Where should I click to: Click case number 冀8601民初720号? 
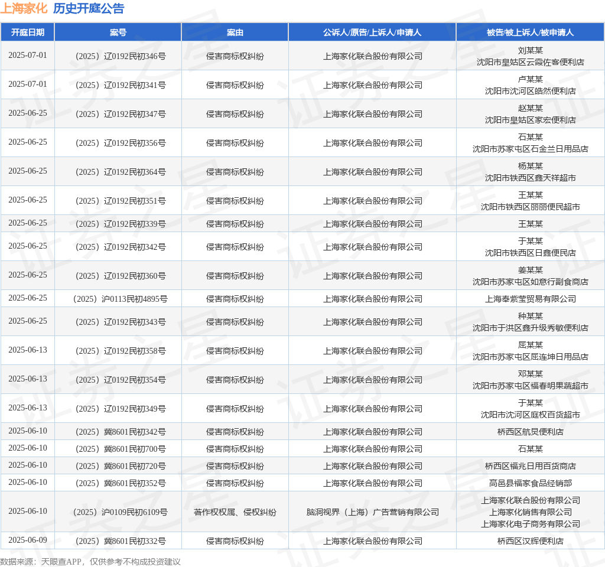121,467
